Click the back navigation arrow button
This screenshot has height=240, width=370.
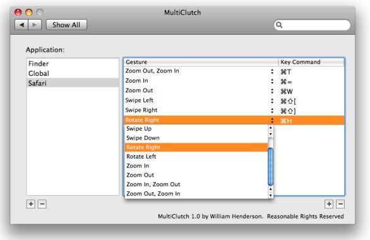[x=21, y=25]
